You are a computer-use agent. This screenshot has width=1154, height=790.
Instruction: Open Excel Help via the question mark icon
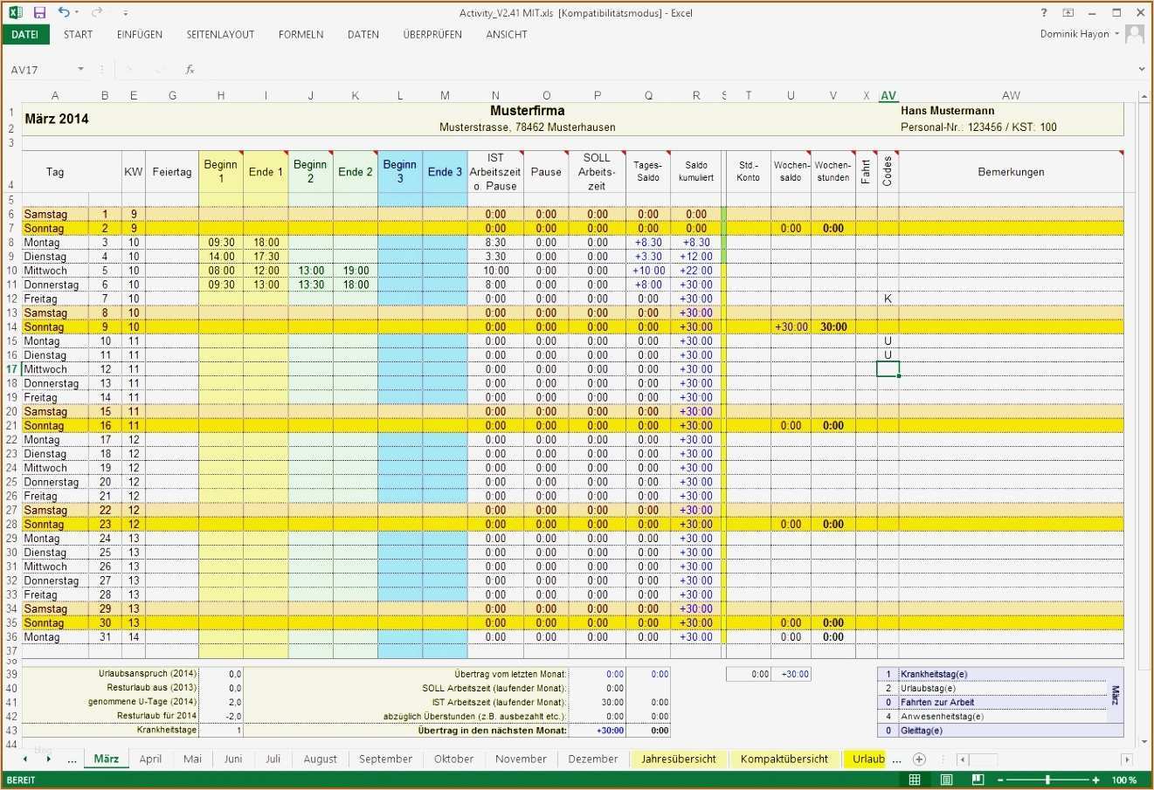[x=1045, y=12]
